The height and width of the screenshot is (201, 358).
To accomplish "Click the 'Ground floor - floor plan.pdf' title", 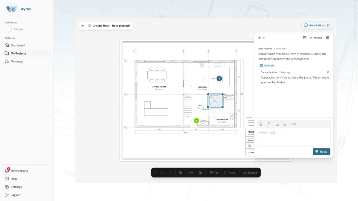I will pyautogui.click(x=111, y=26).
